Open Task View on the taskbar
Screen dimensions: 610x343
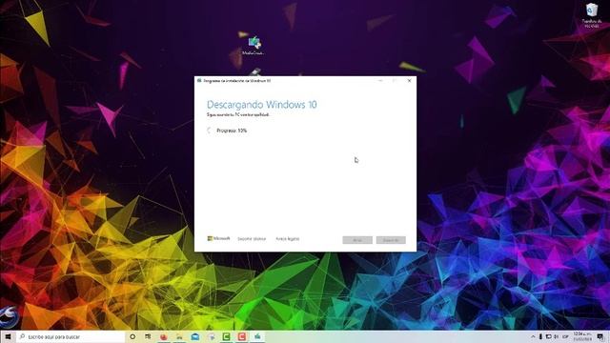[x=148, y=336]
